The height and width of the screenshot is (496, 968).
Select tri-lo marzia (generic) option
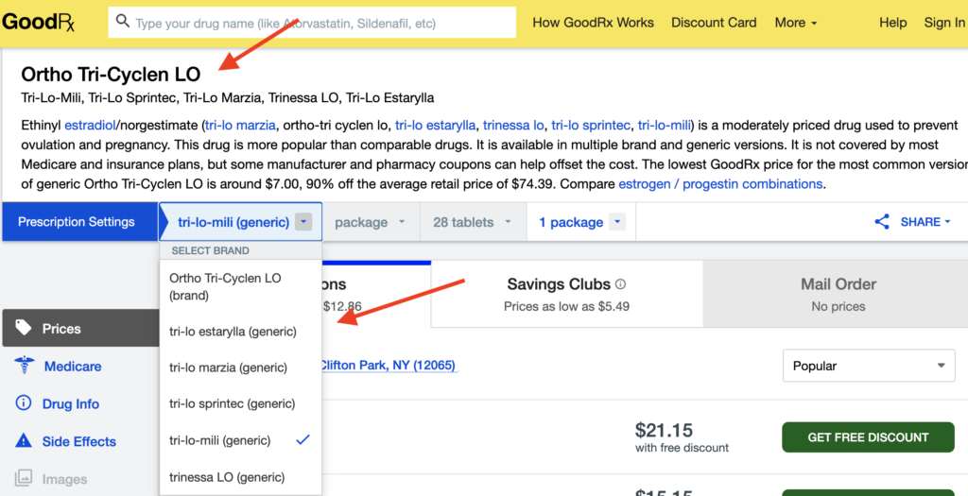coord(241,368)
